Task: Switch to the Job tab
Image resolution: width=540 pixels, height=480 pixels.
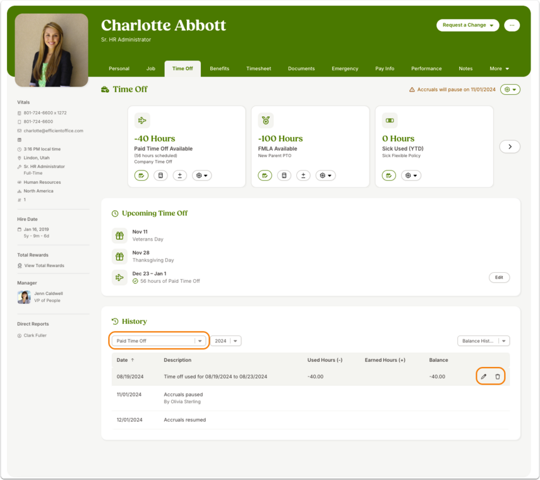Action: 151,68
